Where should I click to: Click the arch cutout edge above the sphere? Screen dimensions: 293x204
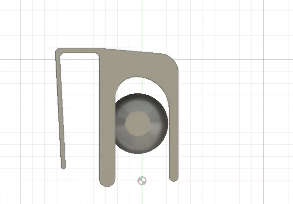(x=138, y=77)
